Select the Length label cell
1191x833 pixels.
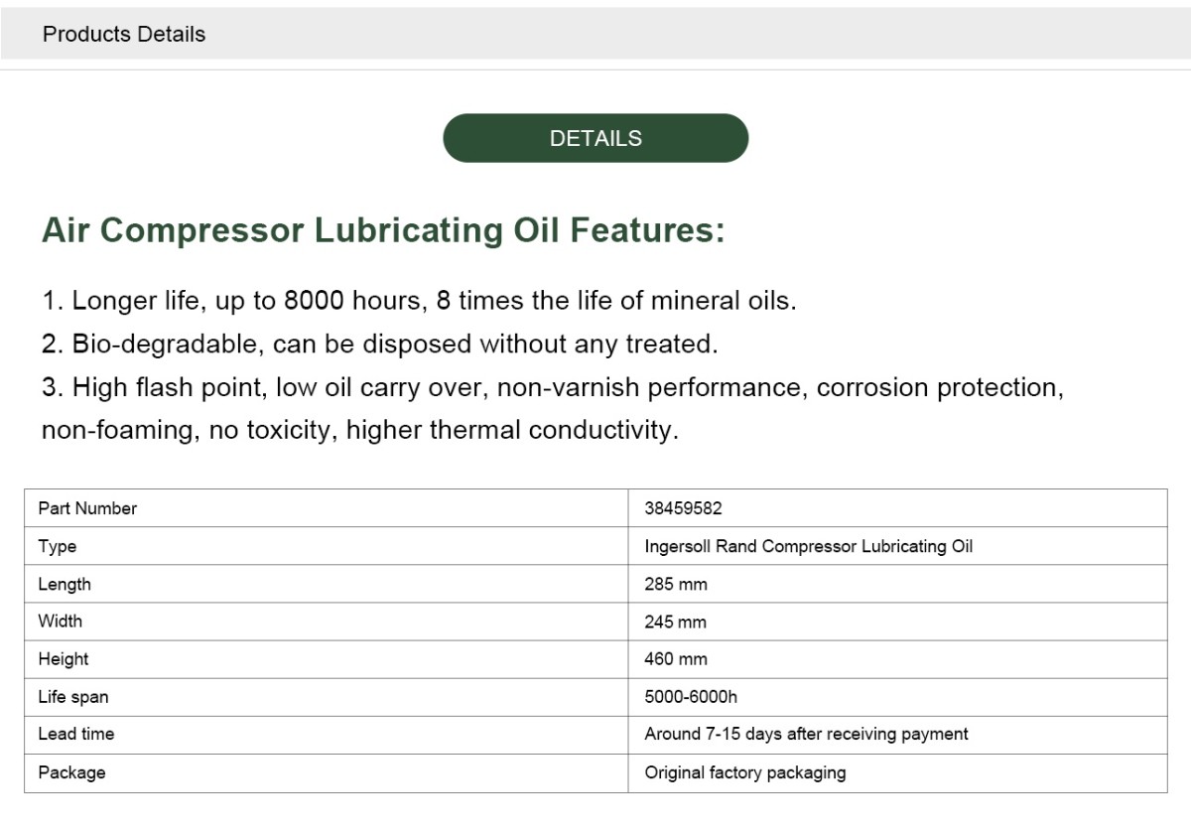[327, 584]
